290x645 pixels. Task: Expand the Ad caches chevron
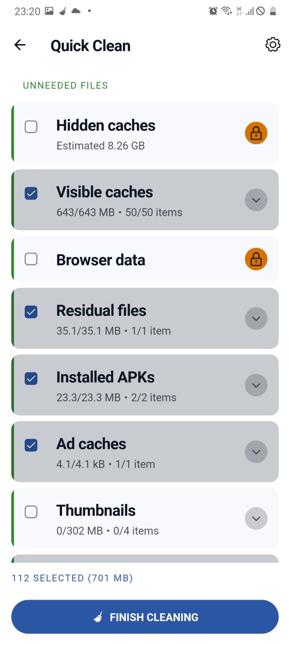[x=256, y=452]
